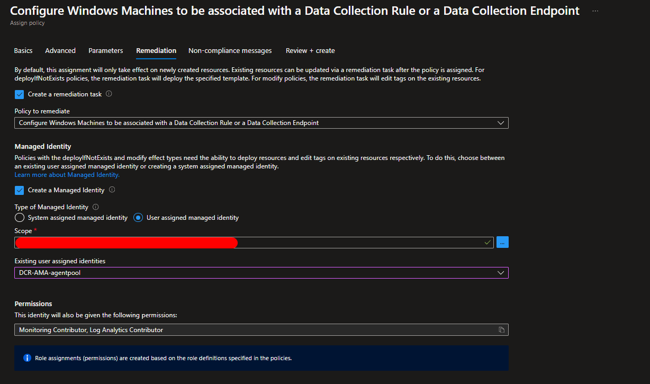
Task: Click the green checkmark in Scope field
Action: pyautogui.click(x=487, y=243)
